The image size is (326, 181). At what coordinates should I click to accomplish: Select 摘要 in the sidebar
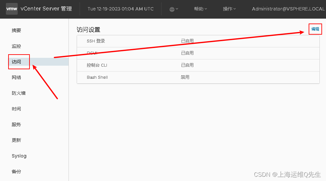16,30
